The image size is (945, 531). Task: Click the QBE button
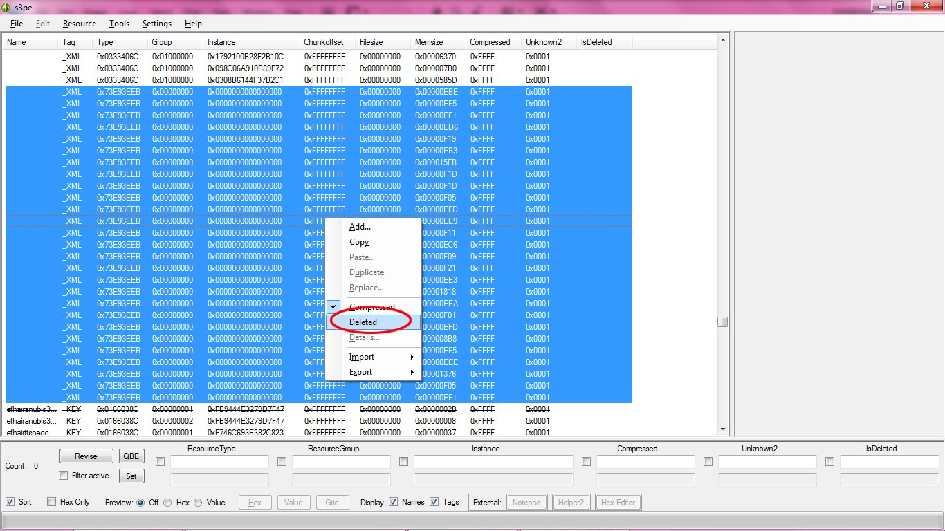(x=131, y=456)
